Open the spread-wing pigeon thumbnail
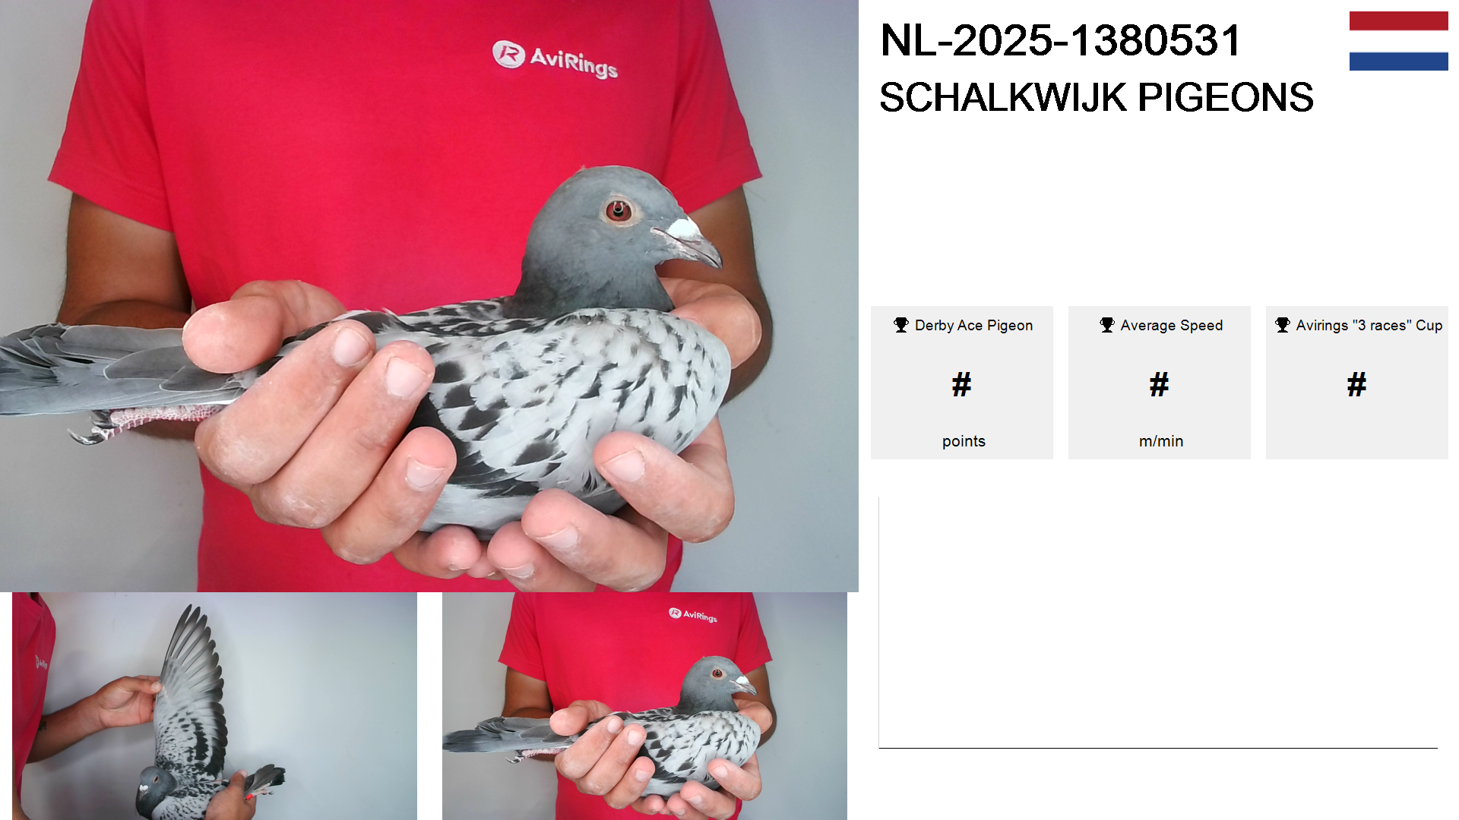 [214, 706]
